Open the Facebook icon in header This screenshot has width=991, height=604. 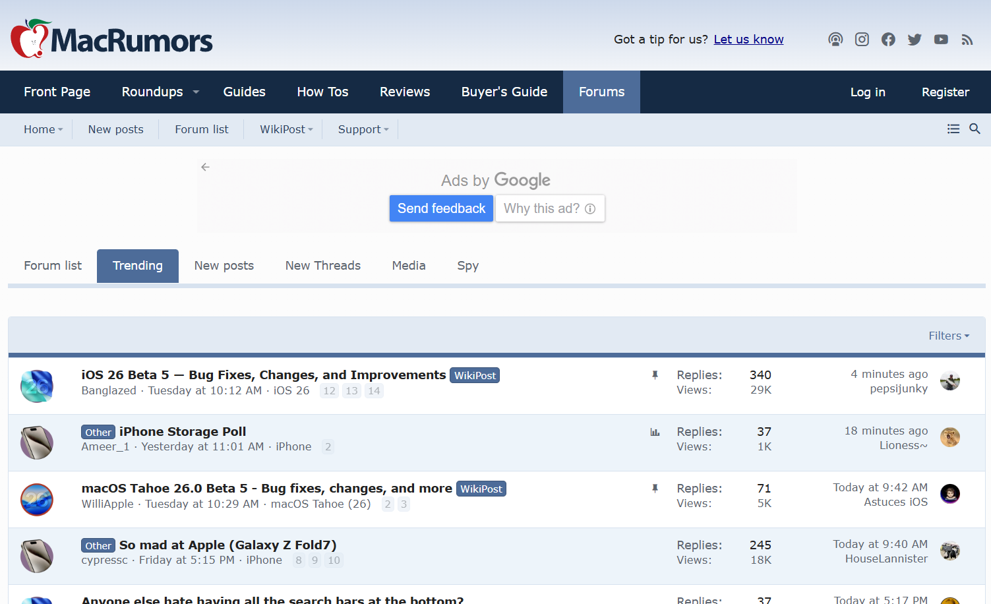coord(888,40)
